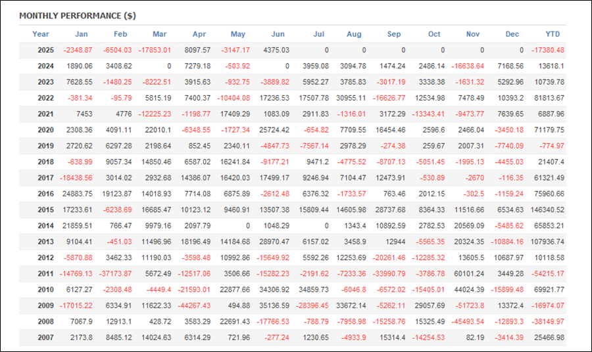Viewport: 592px width, 352px height.
Task: Select the 2007 year row label
Action: (x=45, y=338)
